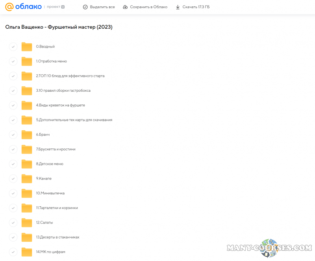Click folder icon for 4.Виды креветок на фуршете
The height and width of the screenshot is (261, 315).
click(x=27, y=106)
